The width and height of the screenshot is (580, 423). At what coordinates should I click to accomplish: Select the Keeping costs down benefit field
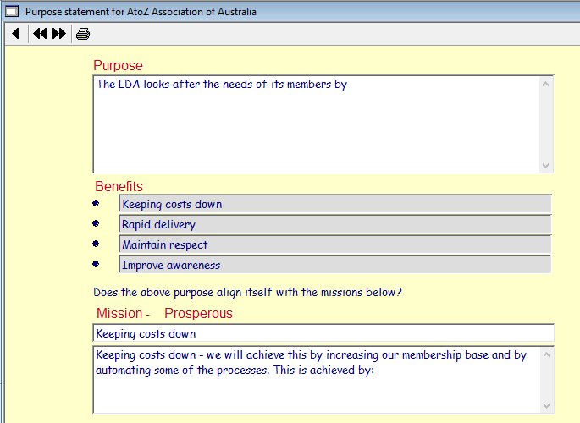coord(334,205)
